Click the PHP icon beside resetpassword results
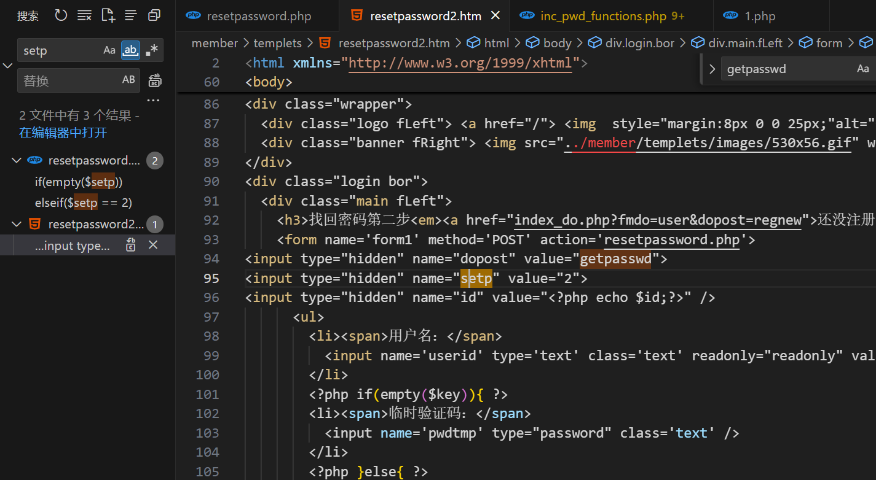Screen dimensions: 876x480 (x=34, y=161)
